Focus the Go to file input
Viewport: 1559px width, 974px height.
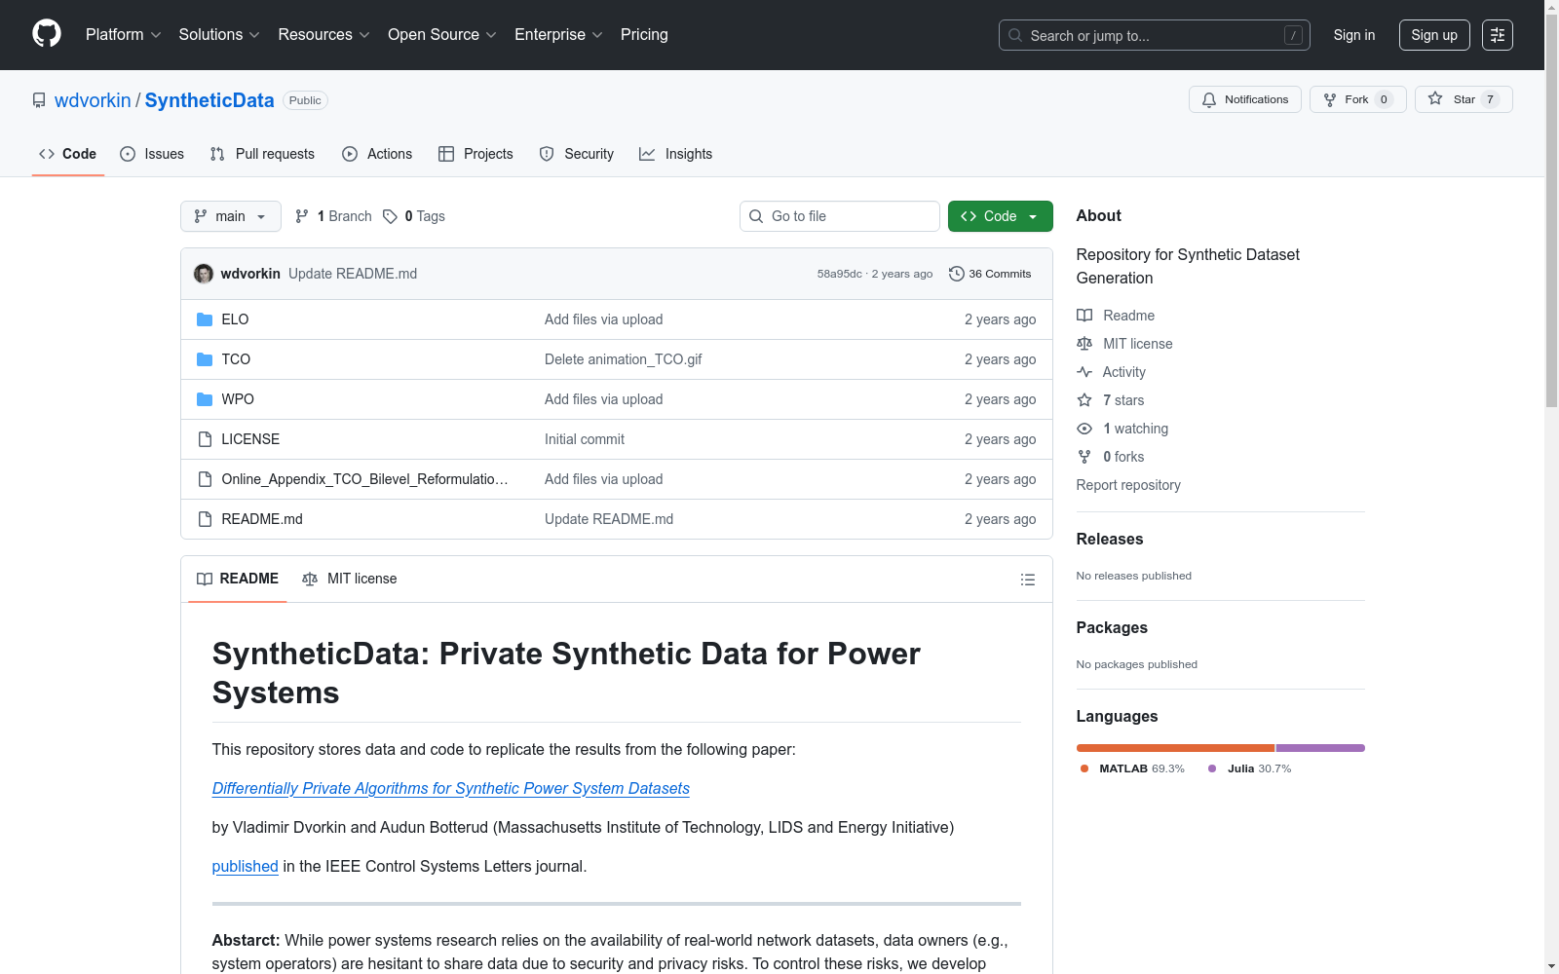[840, 216]
